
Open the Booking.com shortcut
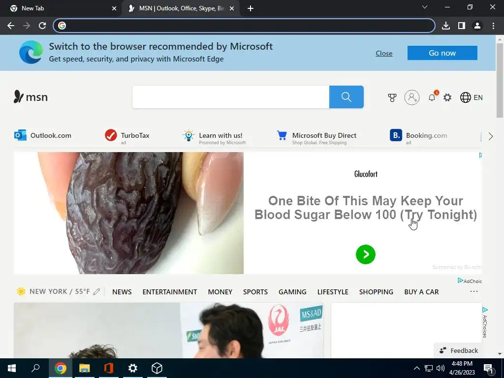click(418, 136)
